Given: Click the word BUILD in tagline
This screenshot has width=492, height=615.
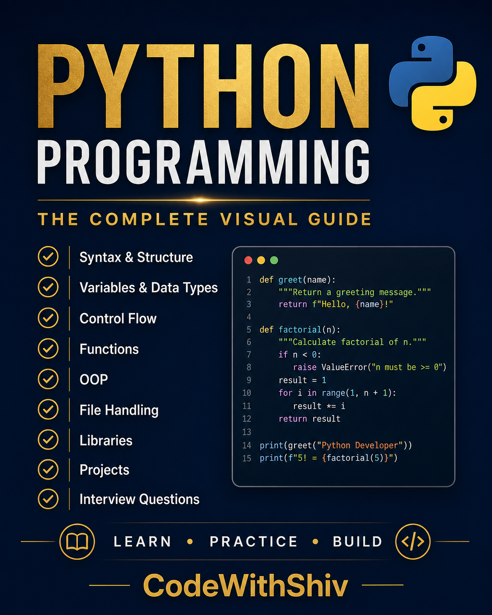Looking at the screenshot, I should (358, 542).
